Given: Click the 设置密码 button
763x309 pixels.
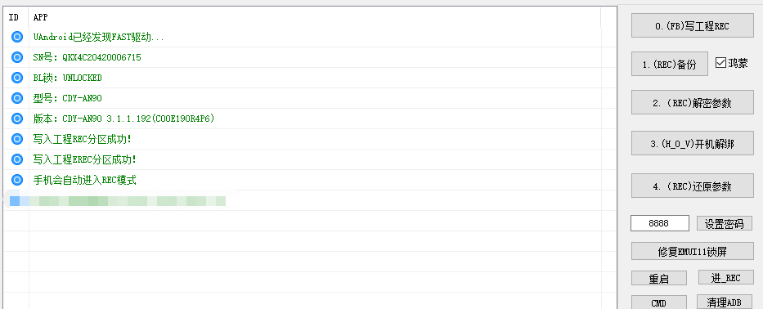Looking at the screenshot, I should point(725,223).
